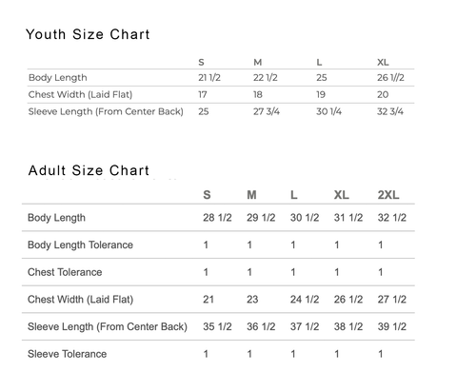Select the Youth chart S column header
The image size is (457, 391).
(201, 62)
